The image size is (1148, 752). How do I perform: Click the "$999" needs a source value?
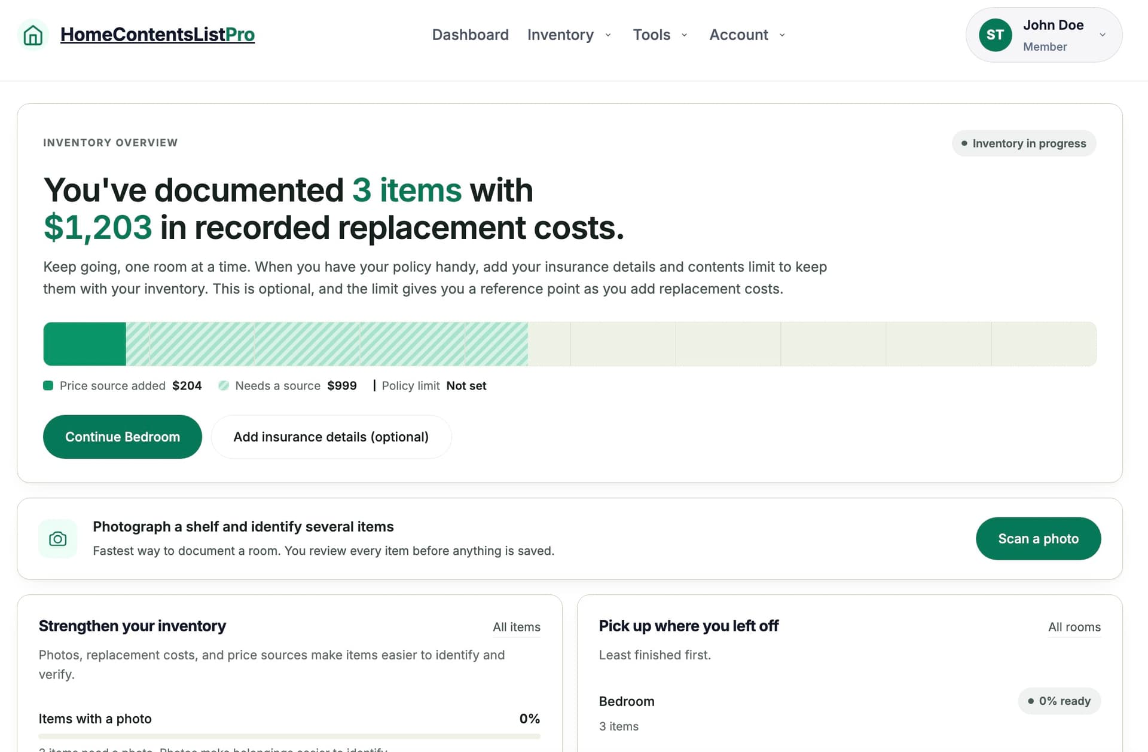[342, 386]
